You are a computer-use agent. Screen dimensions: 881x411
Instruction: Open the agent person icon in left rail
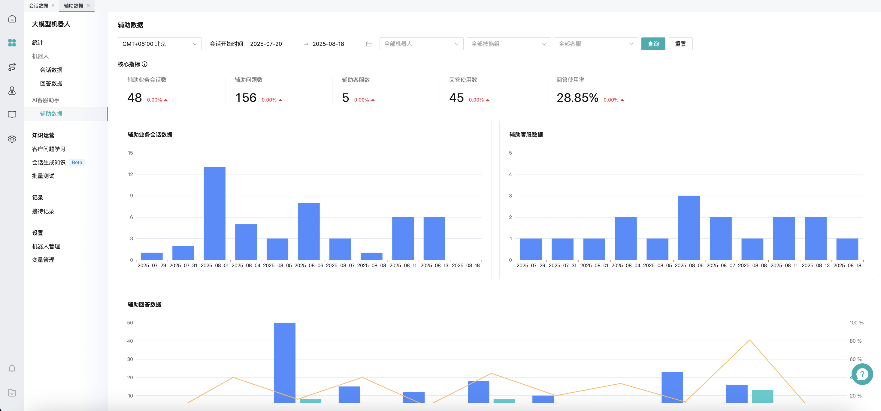[x=12, y=91]
